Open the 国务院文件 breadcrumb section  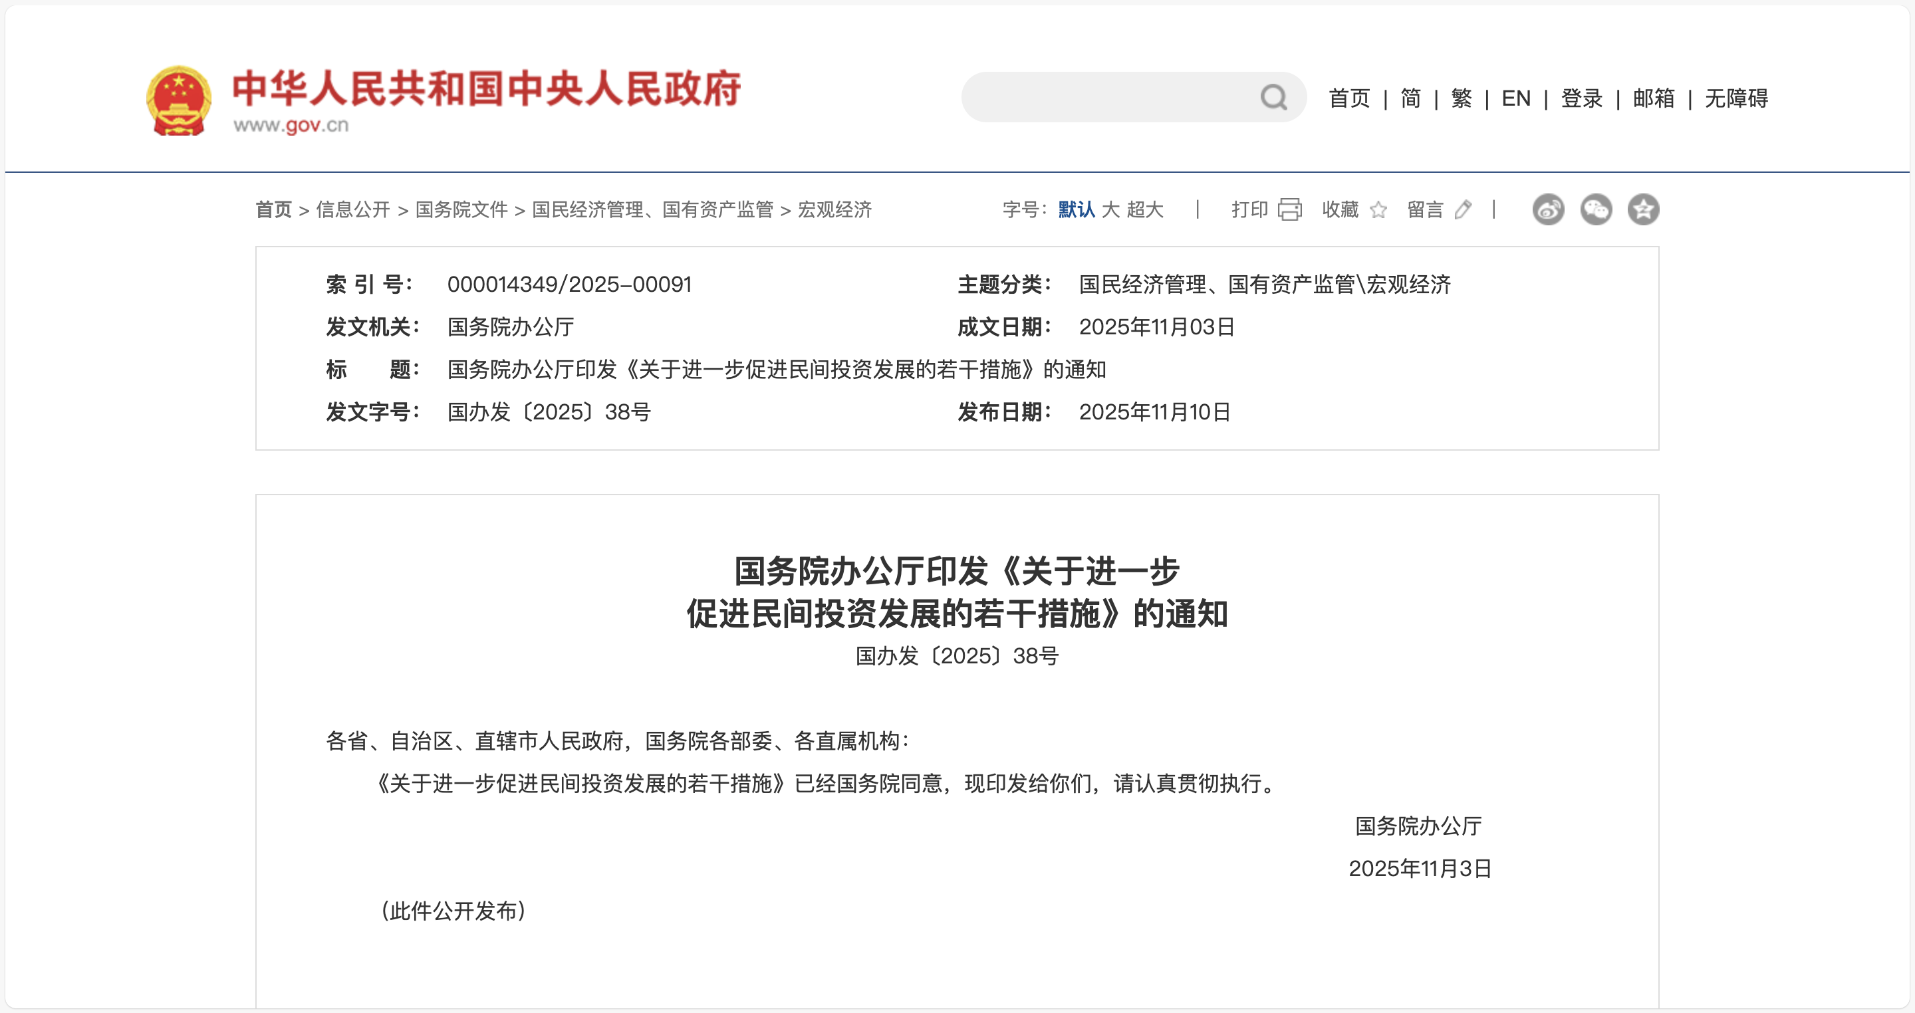(462, 209)
